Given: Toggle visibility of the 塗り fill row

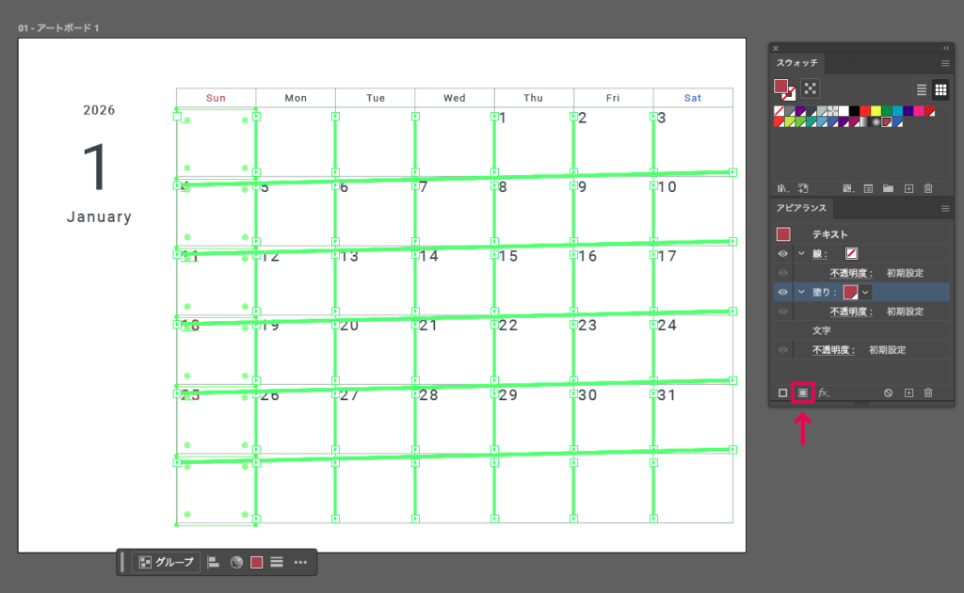Looking at the screenshot, I should click(x=782, y=292).
